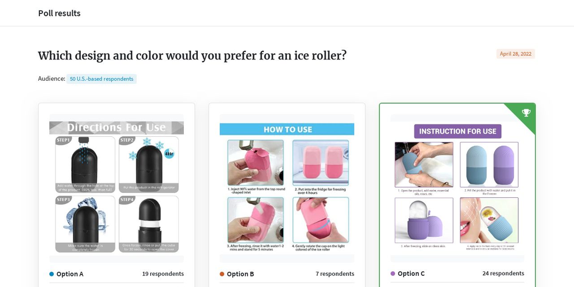574x287 pixels.
Task: Open the Option A Directions For Use image
Action: point(117,188)
